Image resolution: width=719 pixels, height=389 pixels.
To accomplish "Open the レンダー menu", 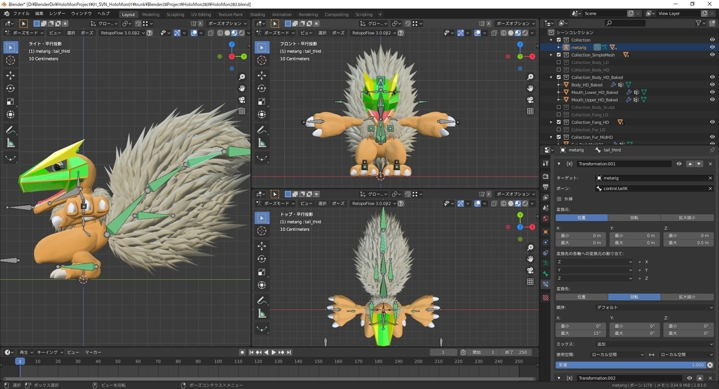I will [58, 14].
